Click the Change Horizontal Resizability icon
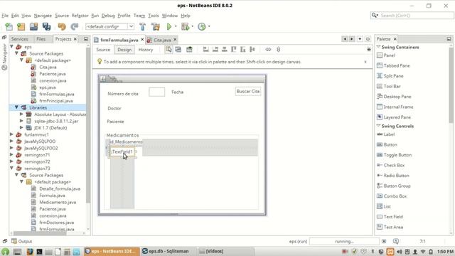455x256 pixels. pos(268,50)
